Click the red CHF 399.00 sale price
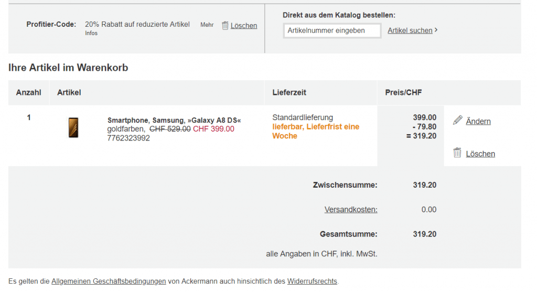This screenshot has width=537, height=292. 213,129
